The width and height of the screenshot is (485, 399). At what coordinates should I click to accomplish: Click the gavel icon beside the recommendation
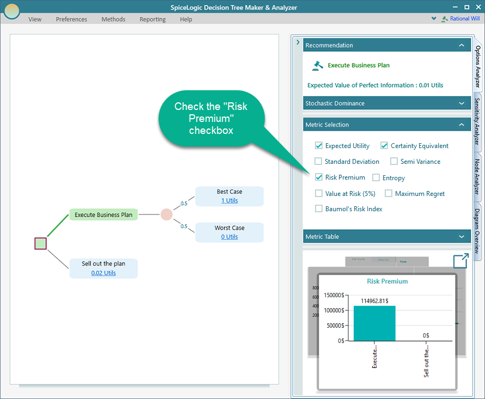[x=317, y=65]
